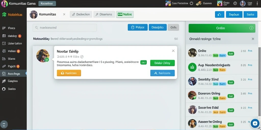
Task: Dismiss the Onneld reskinge 12line bar
Action: point(253,39)
